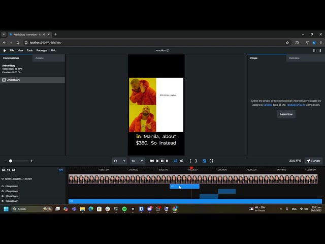325x244 pixels.
Task: Click the 00:29.02 timecode display
Action: coord(9,170)
